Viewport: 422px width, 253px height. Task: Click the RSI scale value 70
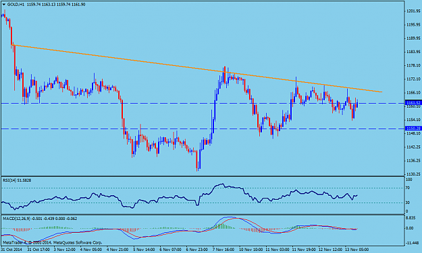pyautogui.click(x=408, y=188)
